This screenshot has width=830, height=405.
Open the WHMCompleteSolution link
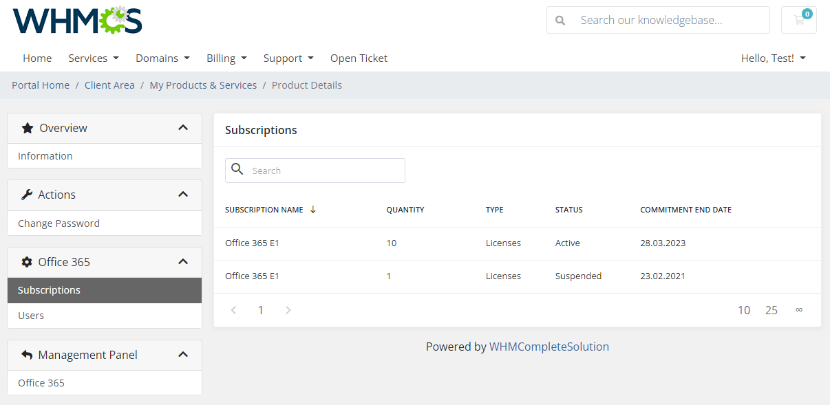(x=549, y=347)
